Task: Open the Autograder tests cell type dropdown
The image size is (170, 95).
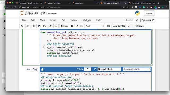Action: pos(137,69)
